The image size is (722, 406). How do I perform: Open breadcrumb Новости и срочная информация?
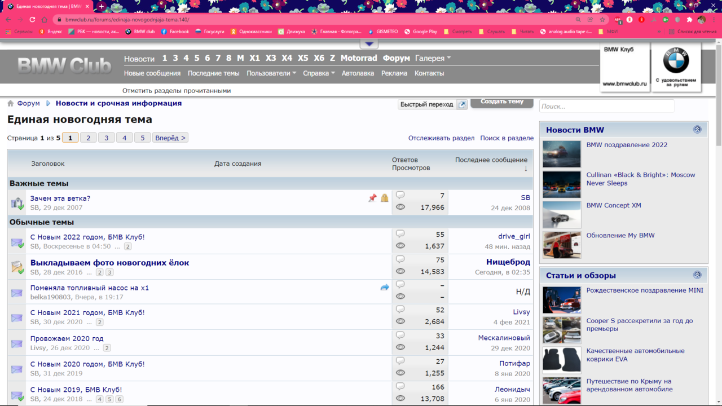[x=118, y=103]
